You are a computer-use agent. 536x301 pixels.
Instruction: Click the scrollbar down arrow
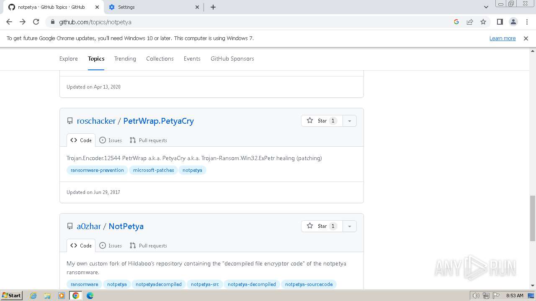pyautogui.click(x=533, y=286)
